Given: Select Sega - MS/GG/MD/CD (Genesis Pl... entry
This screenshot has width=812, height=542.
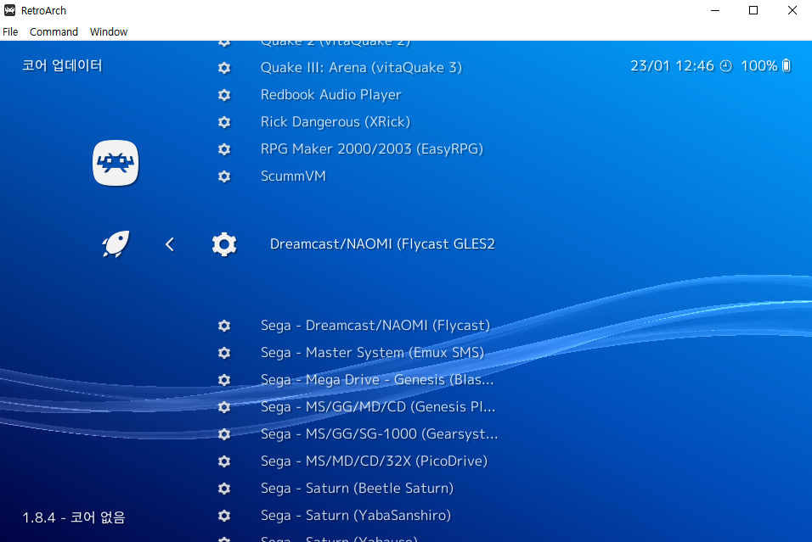Looking at the screenshot, I should click(378, 407).
